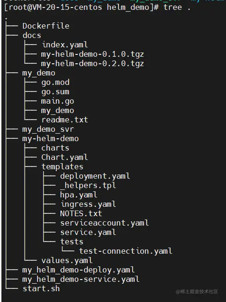Click the 'tree .' command text
The width and height of the screenshot is (226, 302).
coord(177,8)
